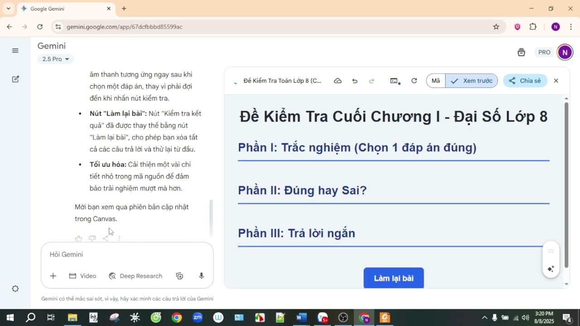The image size is (580, 326).
Task: Switch Canvas to Xem trước preview
Action: tap(472, 81)
